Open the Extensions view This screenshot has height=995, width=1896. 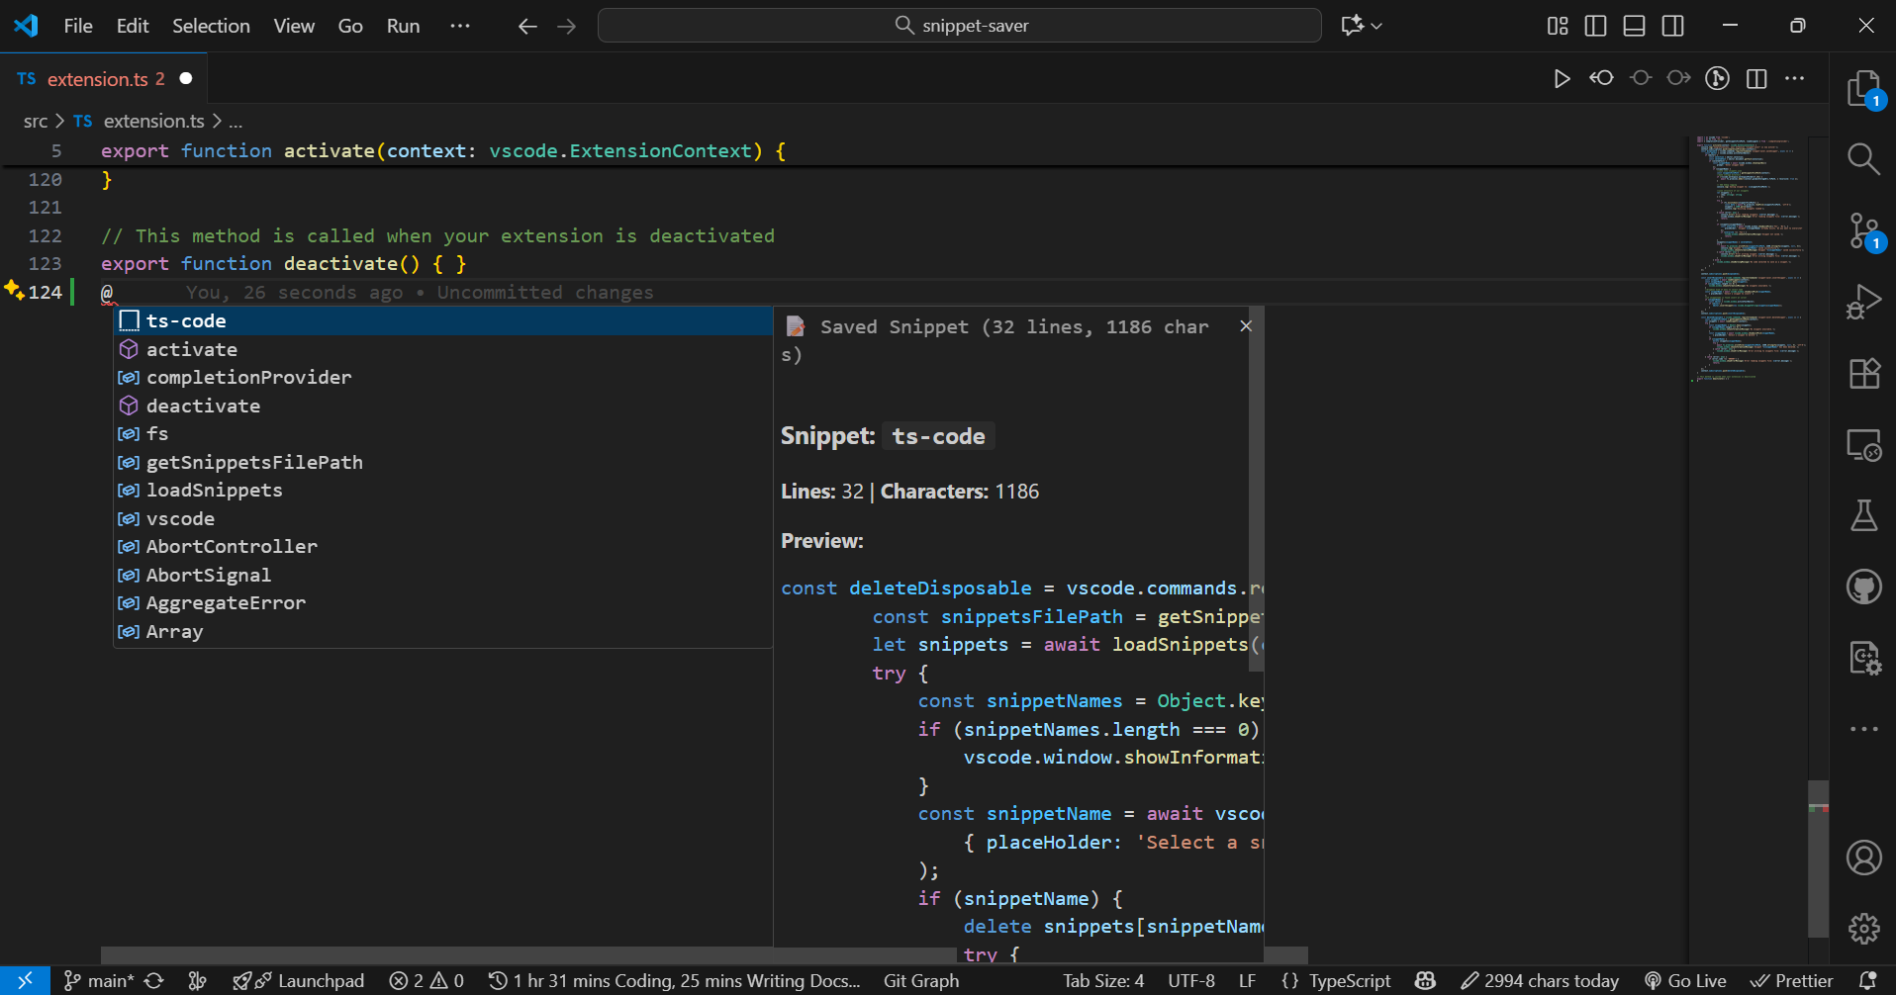pos(1863,374)
